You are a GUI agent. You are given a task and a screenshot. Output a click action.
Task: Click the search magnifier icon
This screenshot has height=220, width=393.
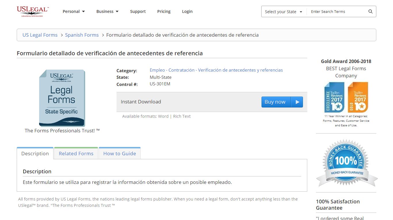tap(370, 11)
